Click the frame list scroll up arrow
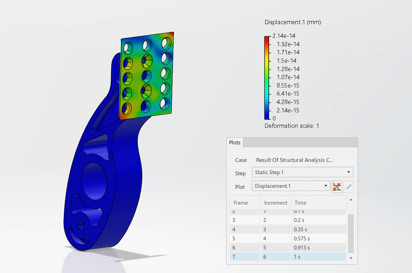Screen dimensions: 412x273 tap(351, 200)
